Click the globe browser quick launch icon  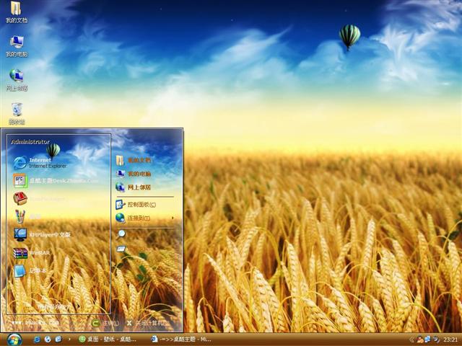tap(48, 340)
